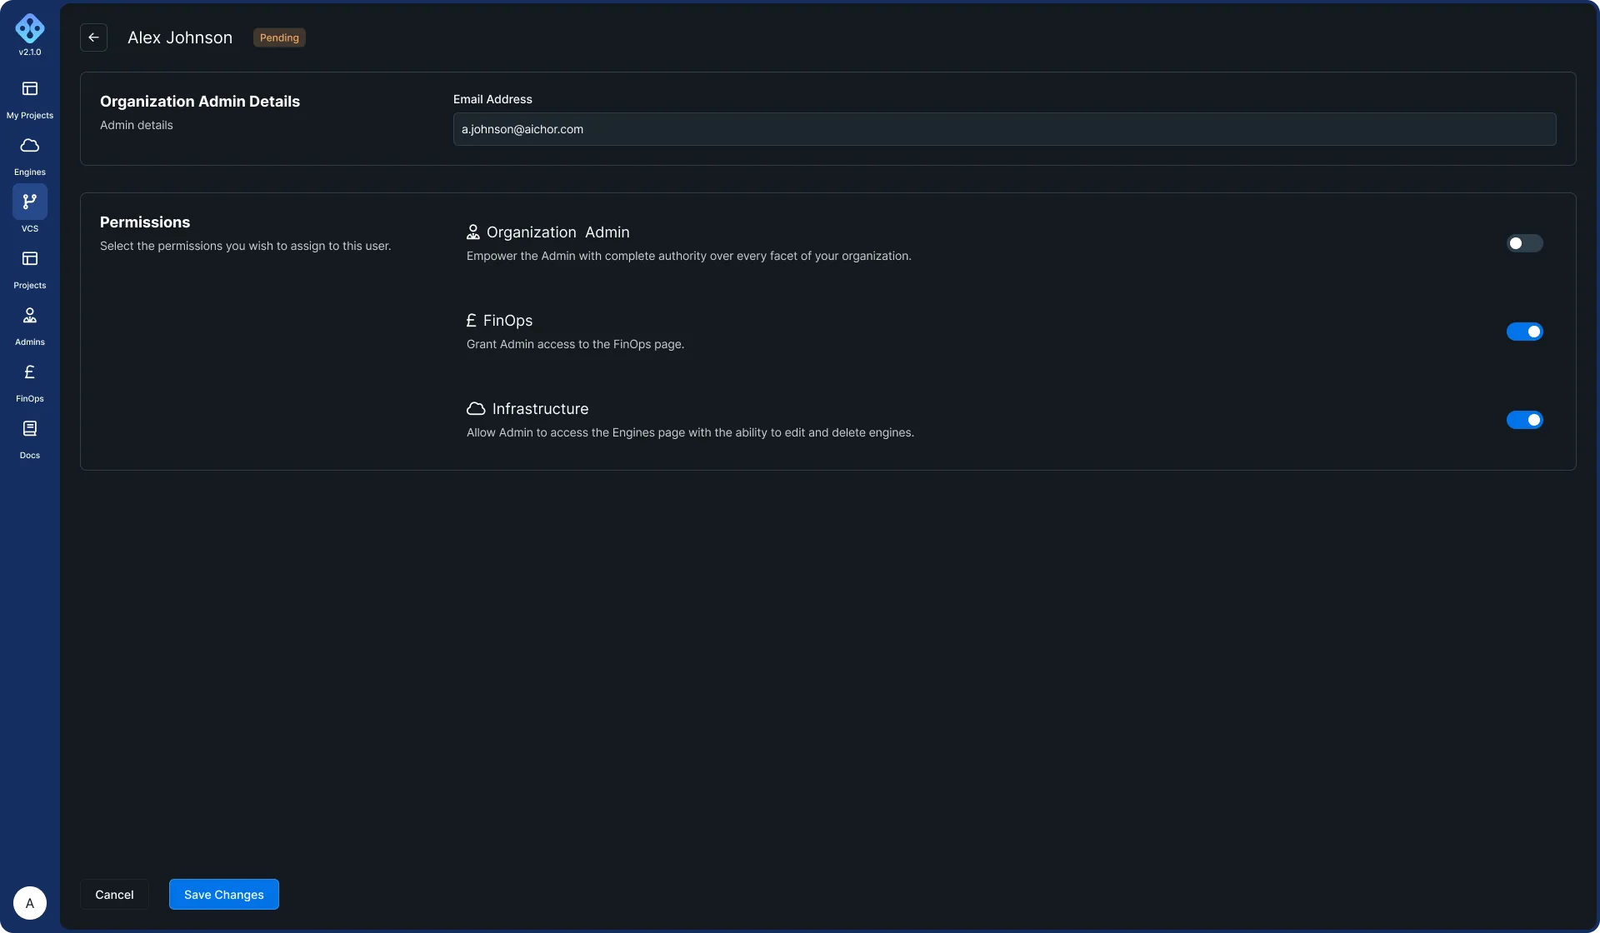Open the user avatar A
Image resolution: width=1600 pixels, height=933 pixels.
[30, 903]
